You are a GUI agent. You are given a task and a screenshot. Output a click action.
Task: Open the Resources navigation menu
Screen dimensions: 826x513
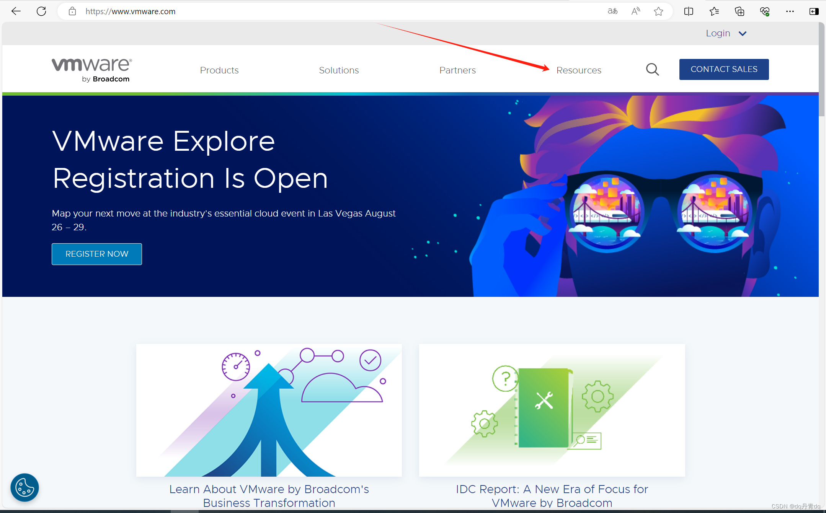(578, 70)
